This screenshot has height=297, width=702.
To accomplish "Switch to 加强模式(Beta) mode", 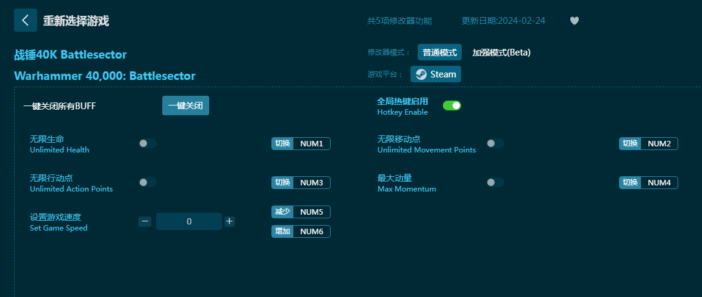I will click(x=501, y=52).
